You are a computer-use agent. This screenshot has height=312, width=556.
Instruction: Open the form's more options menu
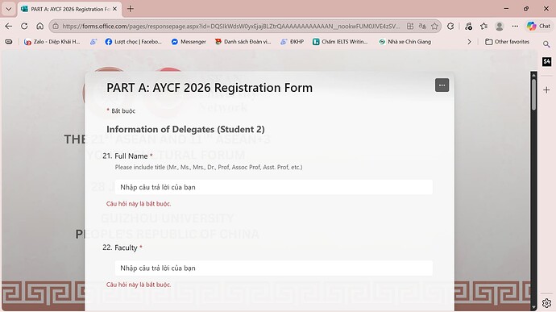(x=442, y=85)
